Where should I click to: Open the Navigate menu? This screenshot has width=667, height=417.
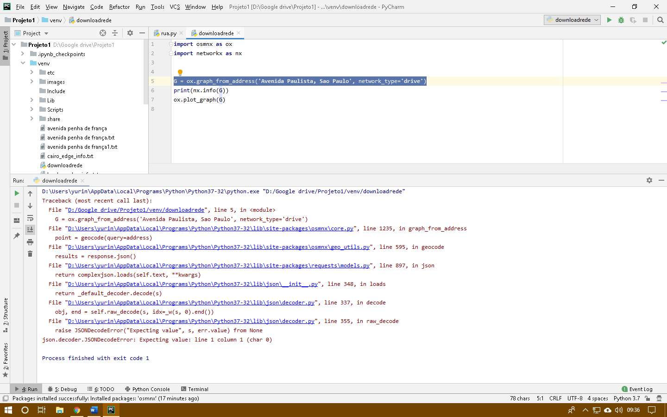(74, 7)
